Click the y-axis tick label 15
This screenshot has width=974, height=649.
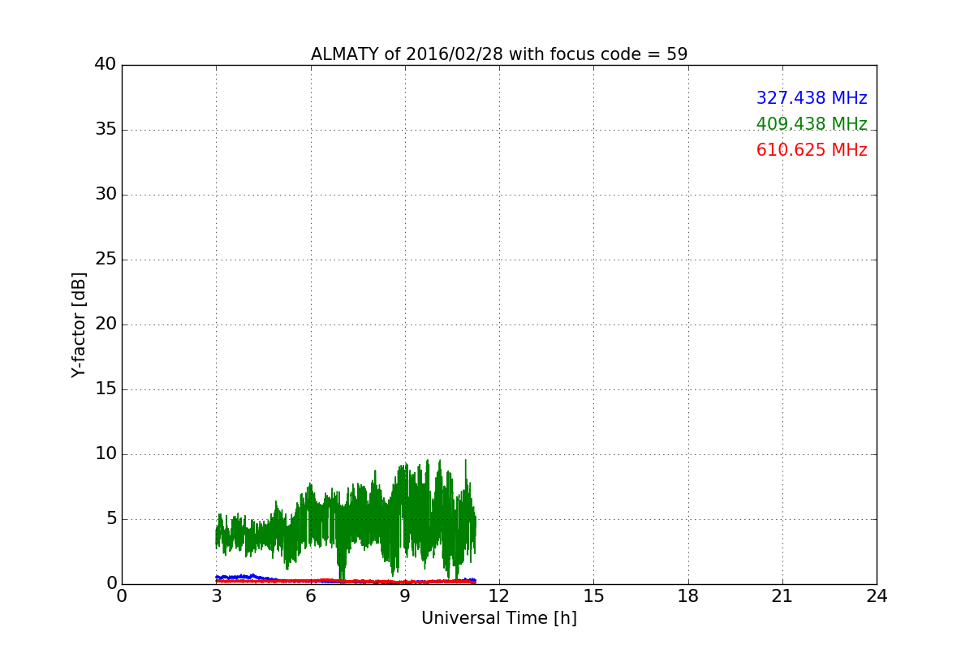[x=106, y=389]
